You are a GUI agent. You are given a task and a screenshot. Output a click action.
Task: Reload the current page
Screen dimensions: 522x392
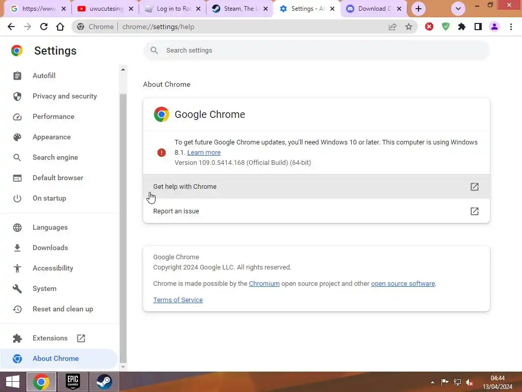pos(44,27)
